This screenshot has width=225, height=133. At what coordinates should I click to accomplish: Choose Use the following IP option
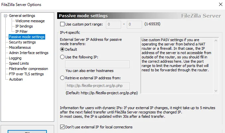[62, 57]
